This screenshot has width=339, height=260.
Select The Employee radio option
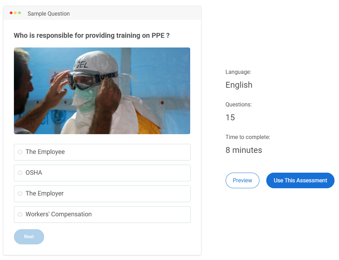point(20,152)
